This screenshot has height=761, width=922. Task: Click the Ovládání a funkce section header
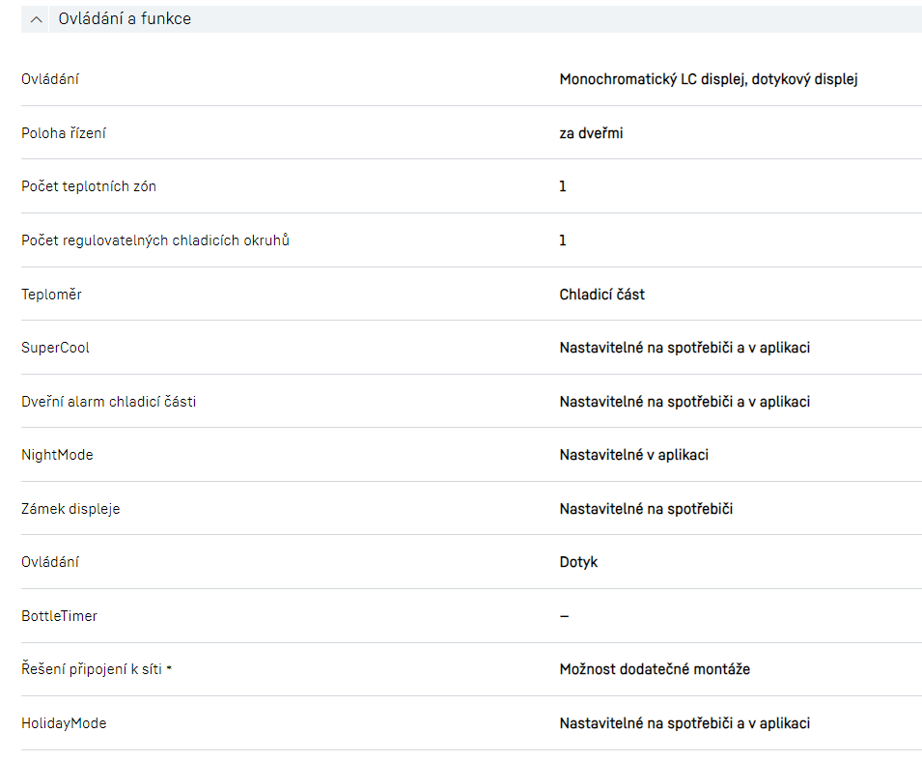[x=125, y=19]
